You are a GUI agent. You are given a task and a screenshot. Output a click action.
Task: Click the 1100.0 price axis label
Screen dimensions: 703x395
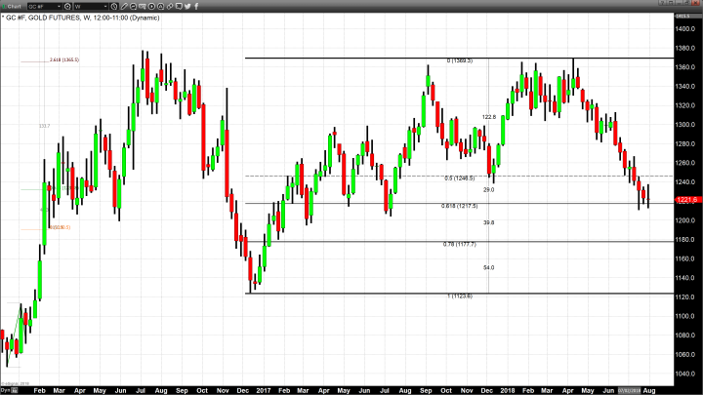tap(685, 316)
